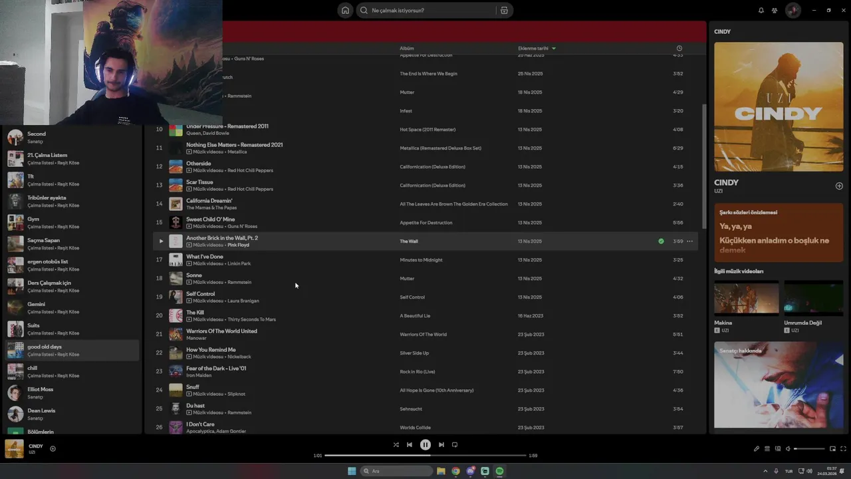Open the notifications bell
The width and height of the screenshot is (851, 479).
761,11
